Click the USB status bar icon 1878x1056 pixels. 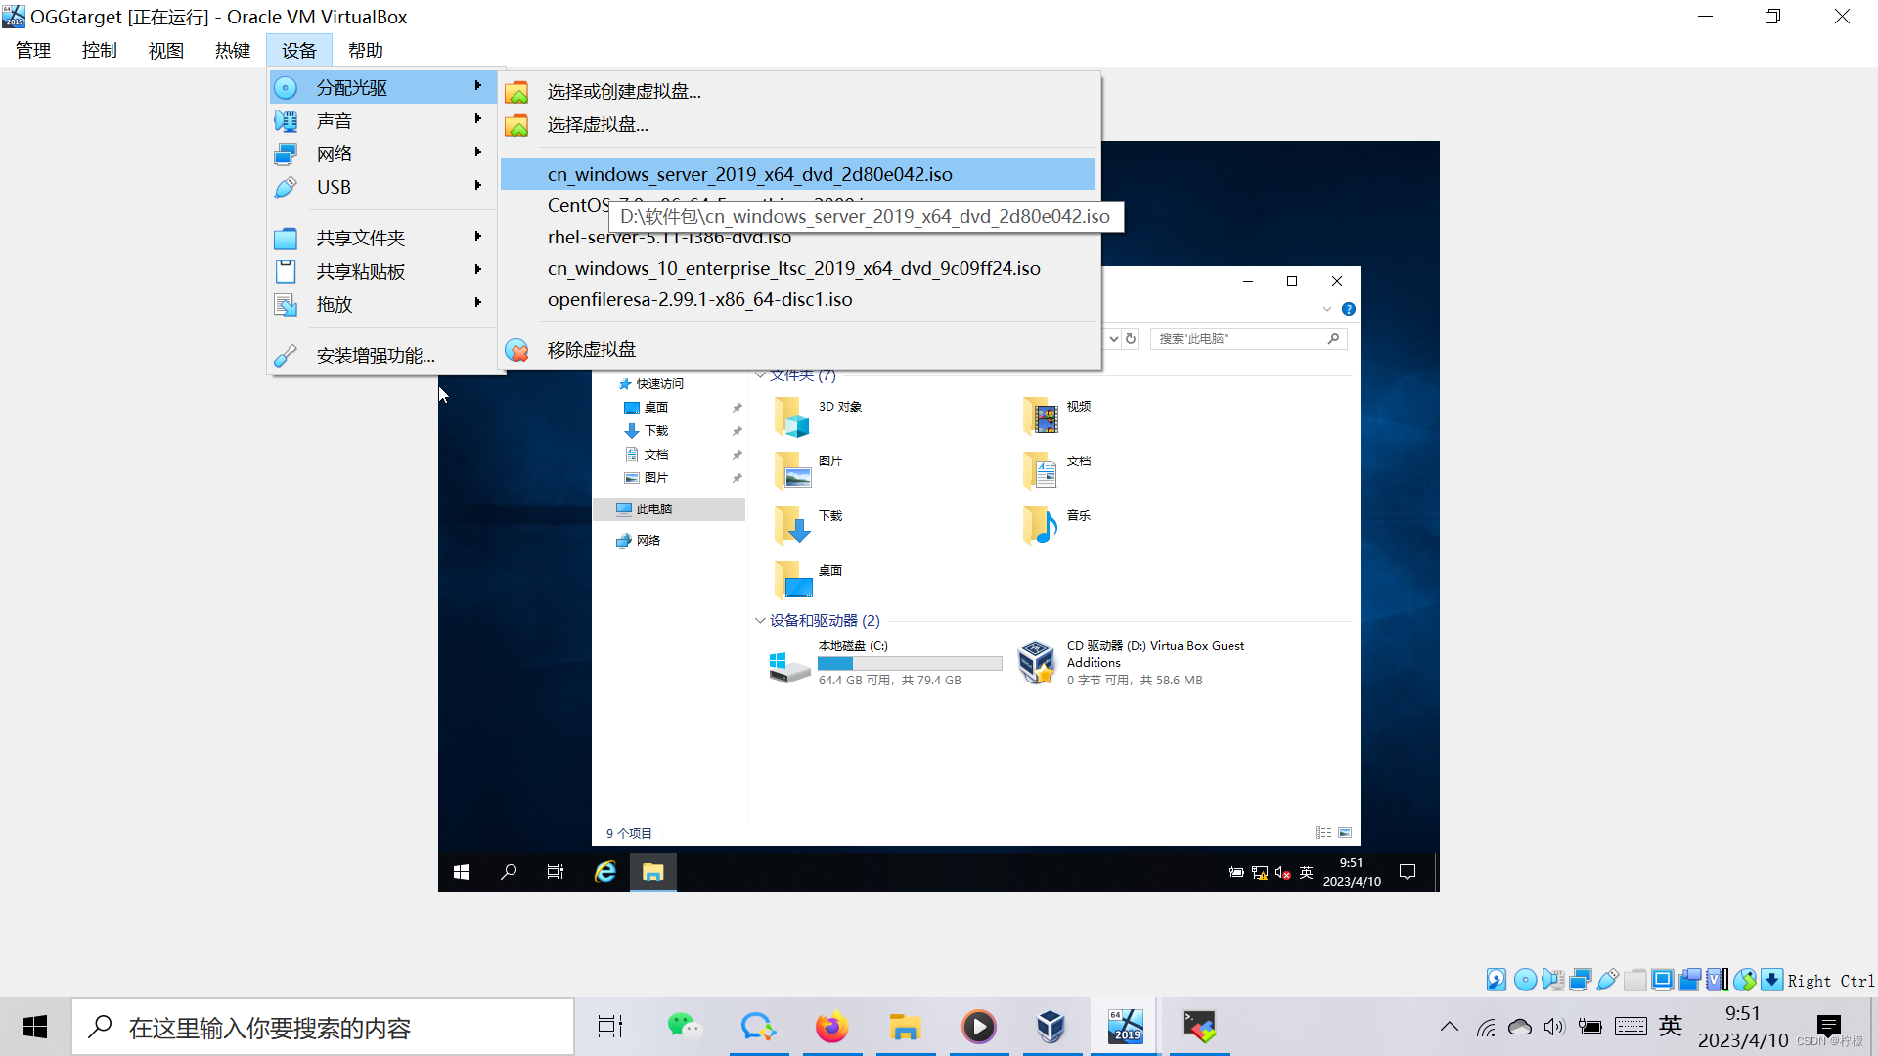(1607, 980)
